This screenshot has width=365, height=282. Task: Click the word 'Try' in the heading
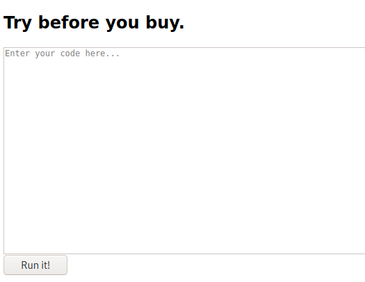pyautogui.click(x=17, y=23)
